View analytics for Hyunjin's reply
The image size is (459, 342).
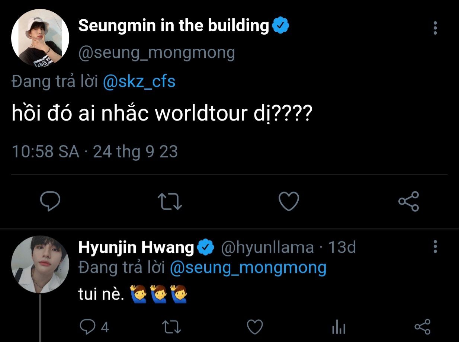(x=338, y=327)
